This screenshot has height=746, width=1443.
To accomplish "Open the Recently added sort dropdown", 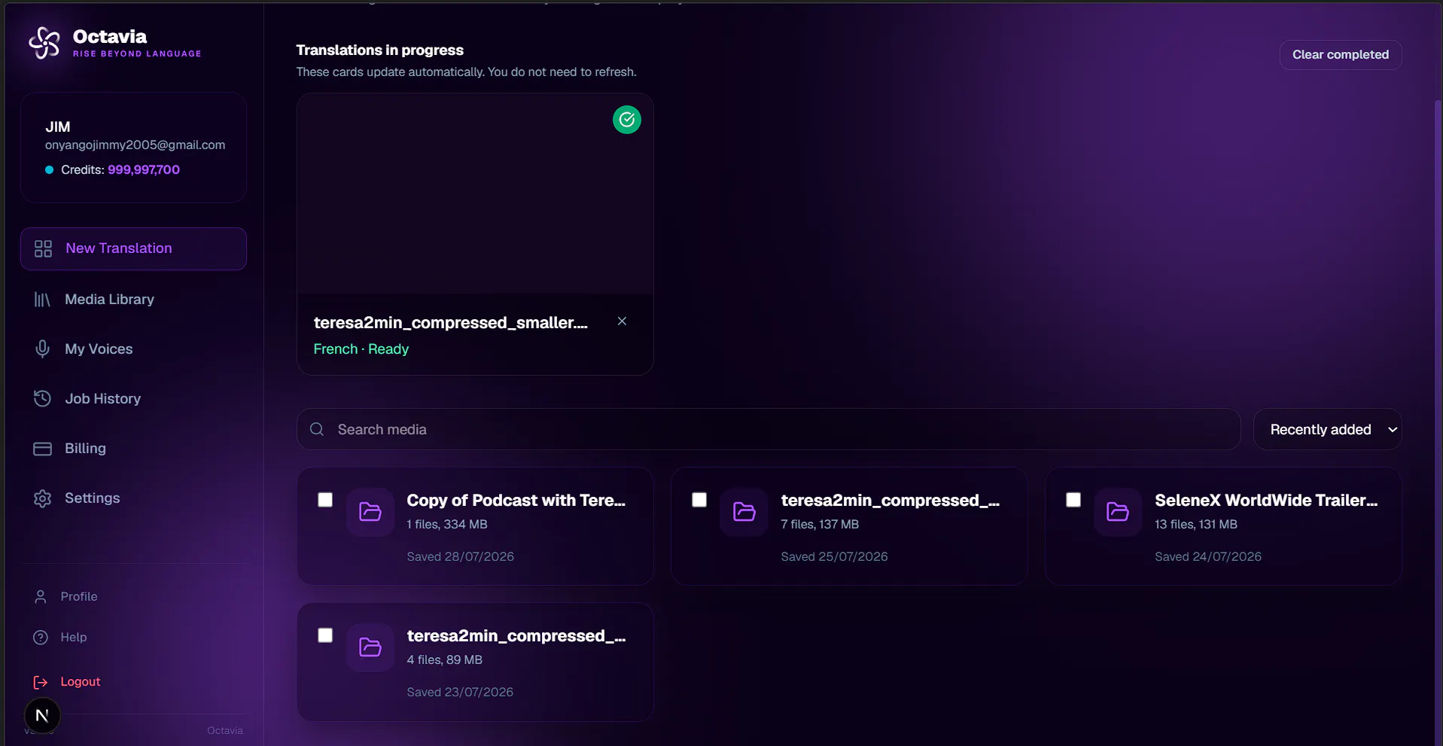I will [x=1327, y=429].
